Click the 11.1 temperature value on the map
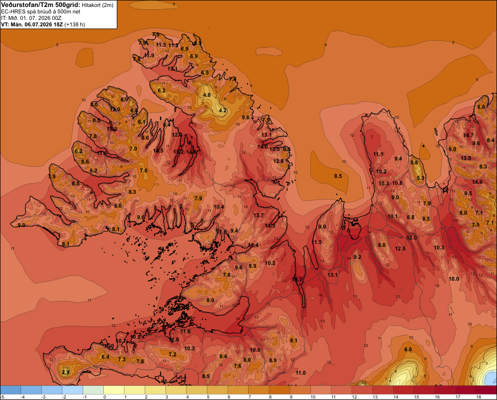Image resolution: width=497 pixels, height=400 pixels. click(378, 155)
